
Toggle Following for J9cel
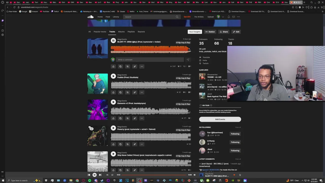coord(235,151)
